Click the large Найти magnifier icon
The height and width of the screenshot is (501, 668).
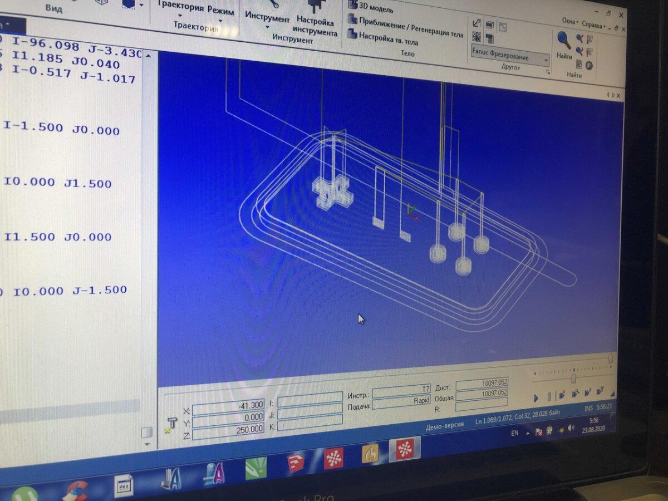click(x=563, y=41)
